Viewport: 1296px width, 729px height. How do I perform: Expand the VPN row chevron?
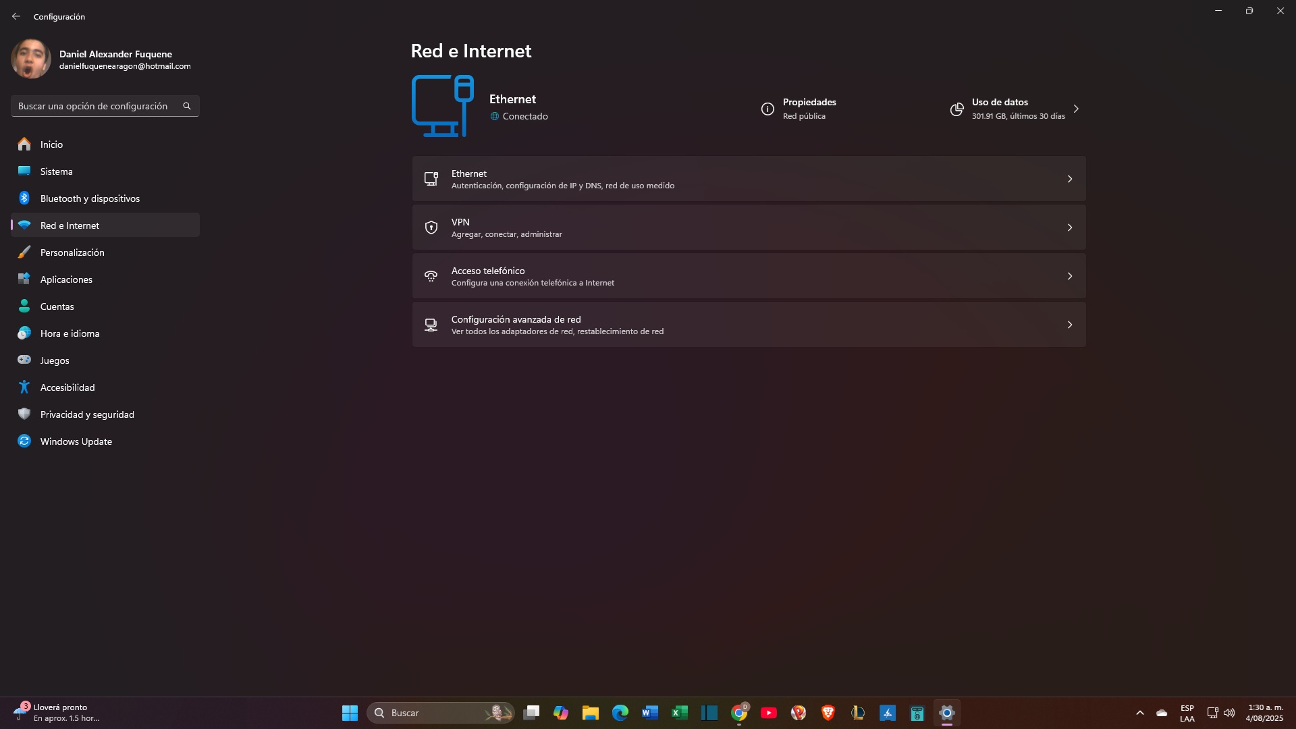pos(1069,227)
